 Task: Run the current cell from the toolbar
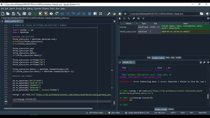pos(40,14)
